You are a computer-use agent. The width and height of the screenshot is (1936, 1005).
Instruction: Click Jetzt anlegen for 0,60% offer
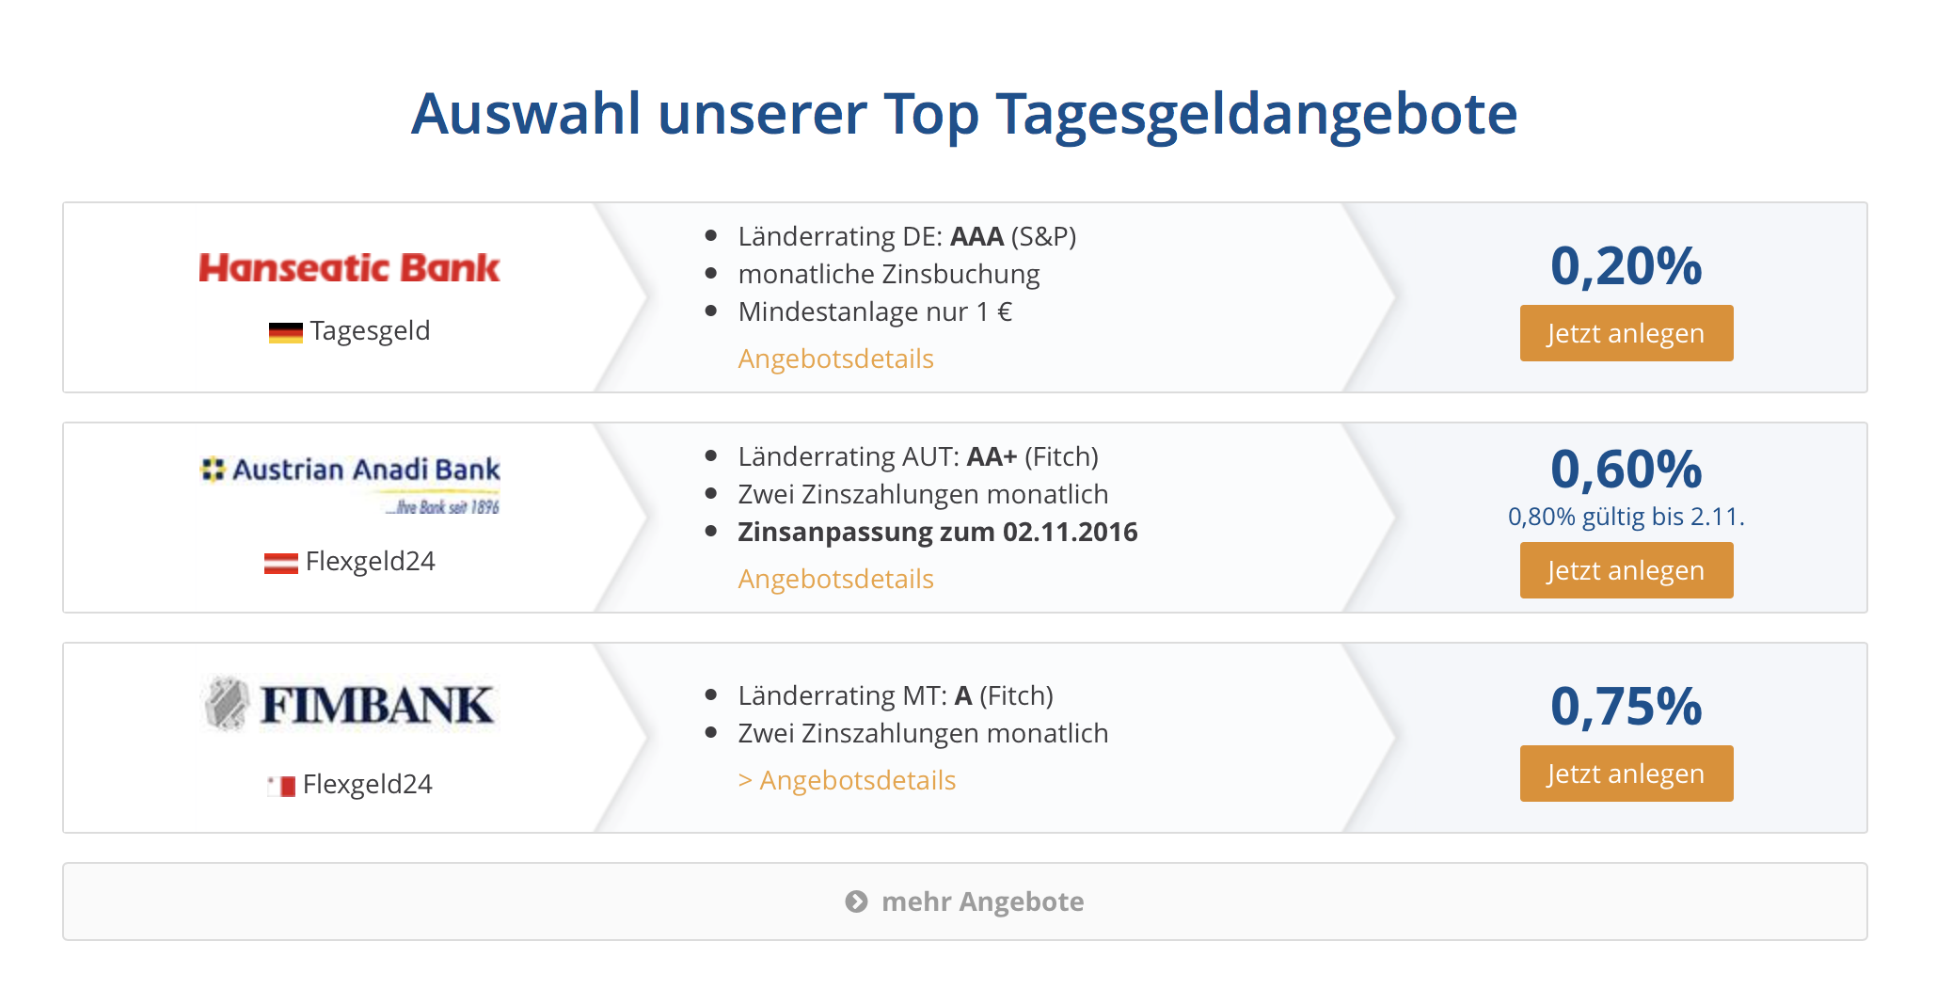pyautogui.click(x=1627, y=570)
